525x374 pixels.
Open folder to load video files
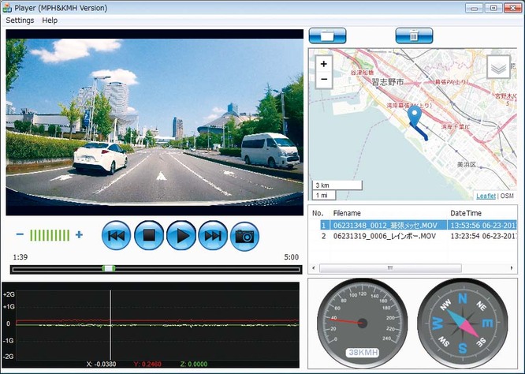click(x=328, y=36)
